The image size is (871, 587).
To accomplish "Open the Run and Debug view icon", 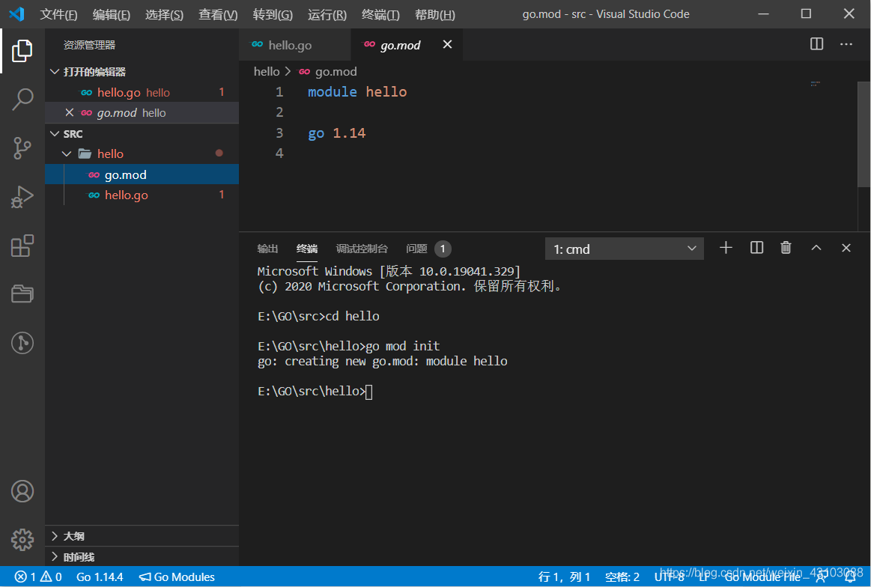I will click(x=22, y=197).
